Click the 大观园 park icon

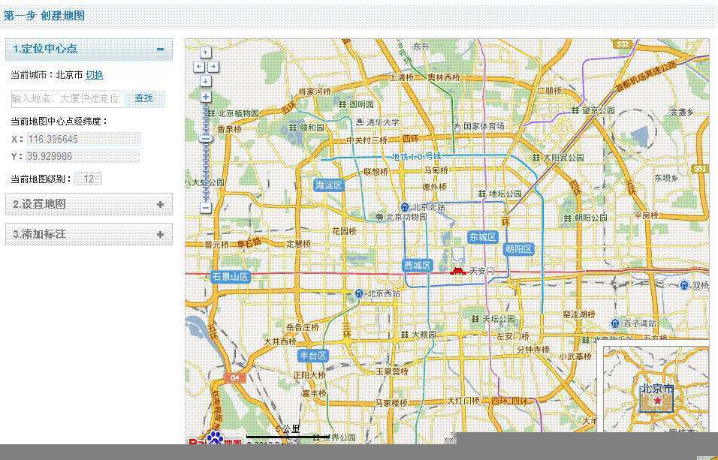(x=404, y=335)
